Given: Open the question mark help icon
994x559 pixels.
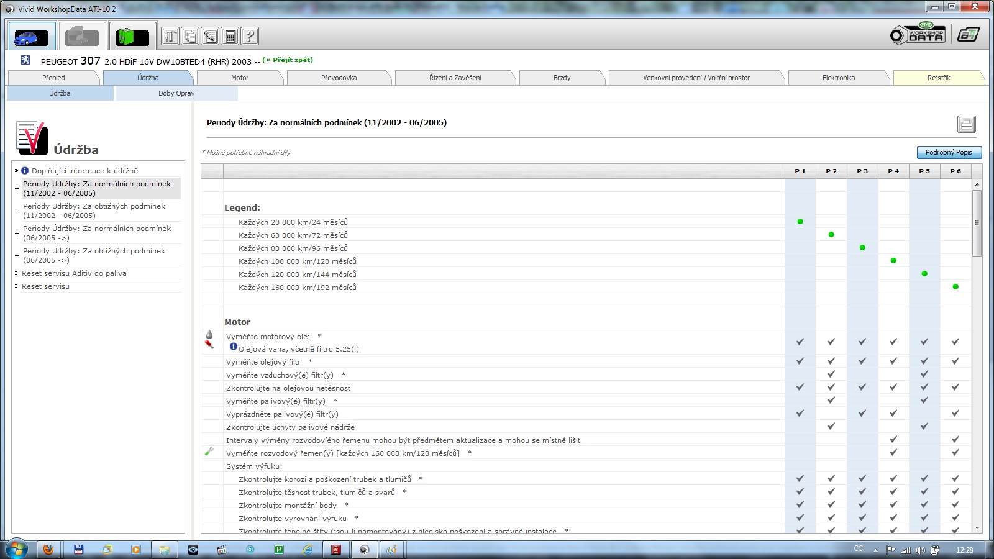Looking at the screenshot, I should point(250,36).
